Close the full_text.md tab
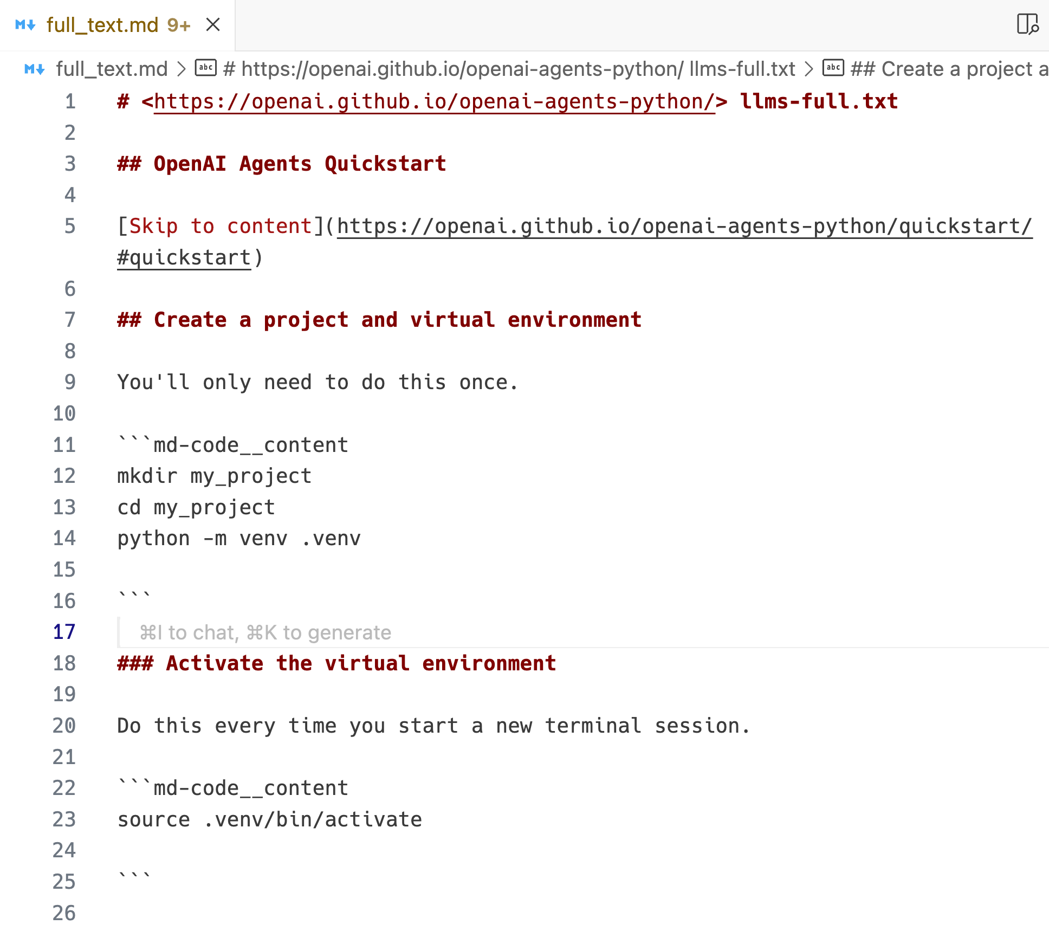Image resolution: width=1049 pixels, height=931 pixels. pos(213,24)
